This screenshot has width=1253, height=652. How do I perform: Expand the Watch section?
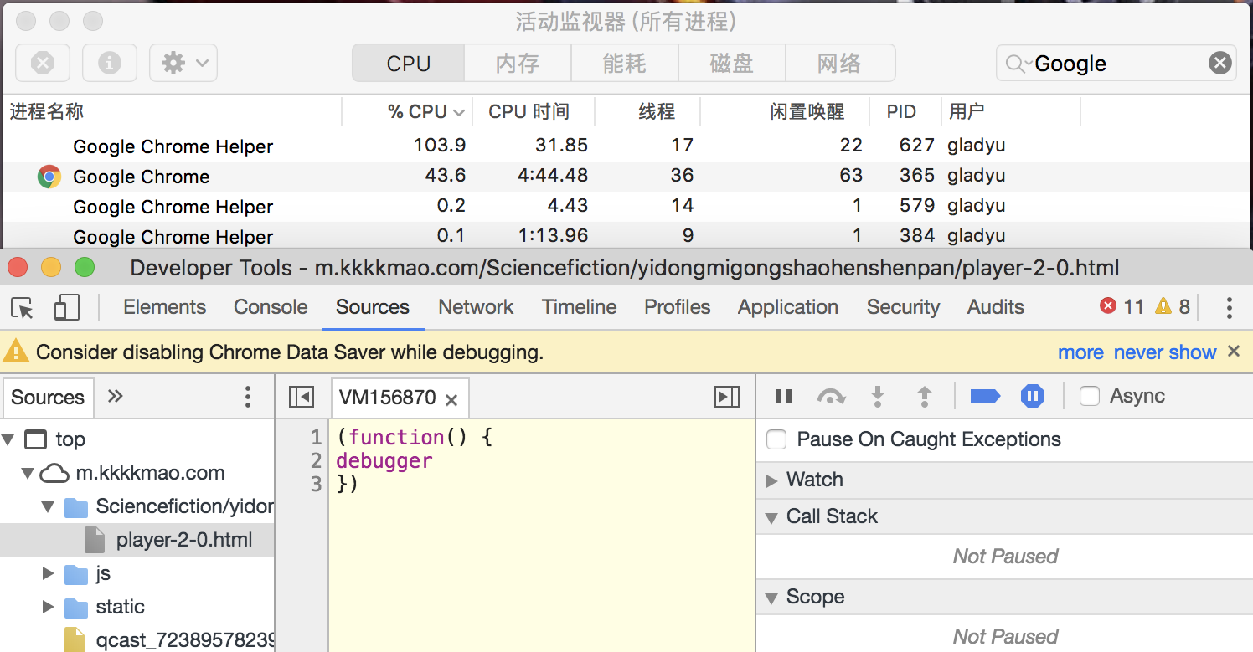coord(771,480)
